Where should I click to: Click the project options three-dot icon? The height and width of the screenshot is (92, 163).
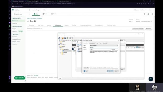click(30, 14)
